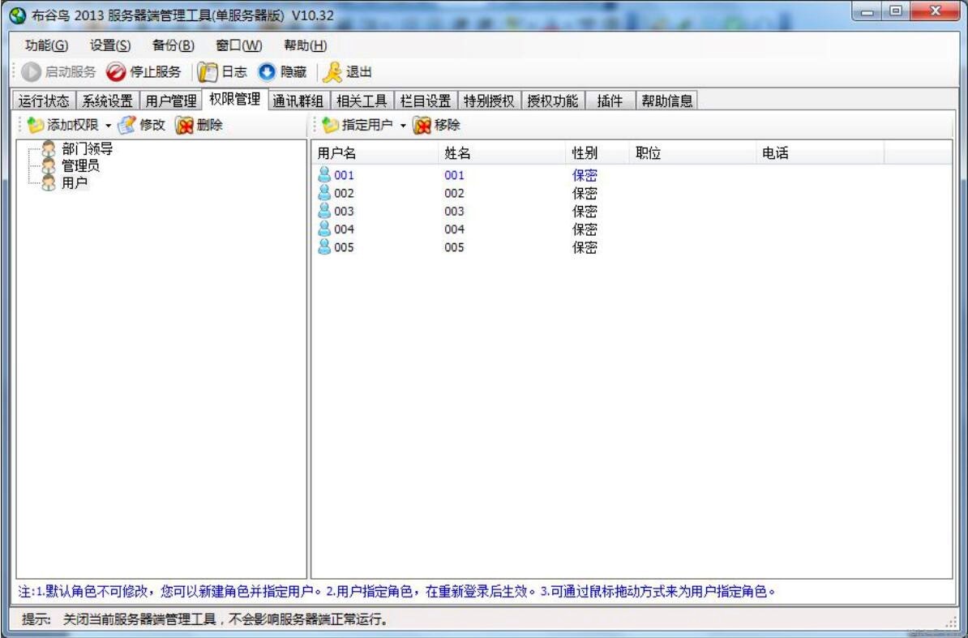Click the 指定用户 folder icon
The width and height of the screenshot is (968, 638).
[331, 126]
